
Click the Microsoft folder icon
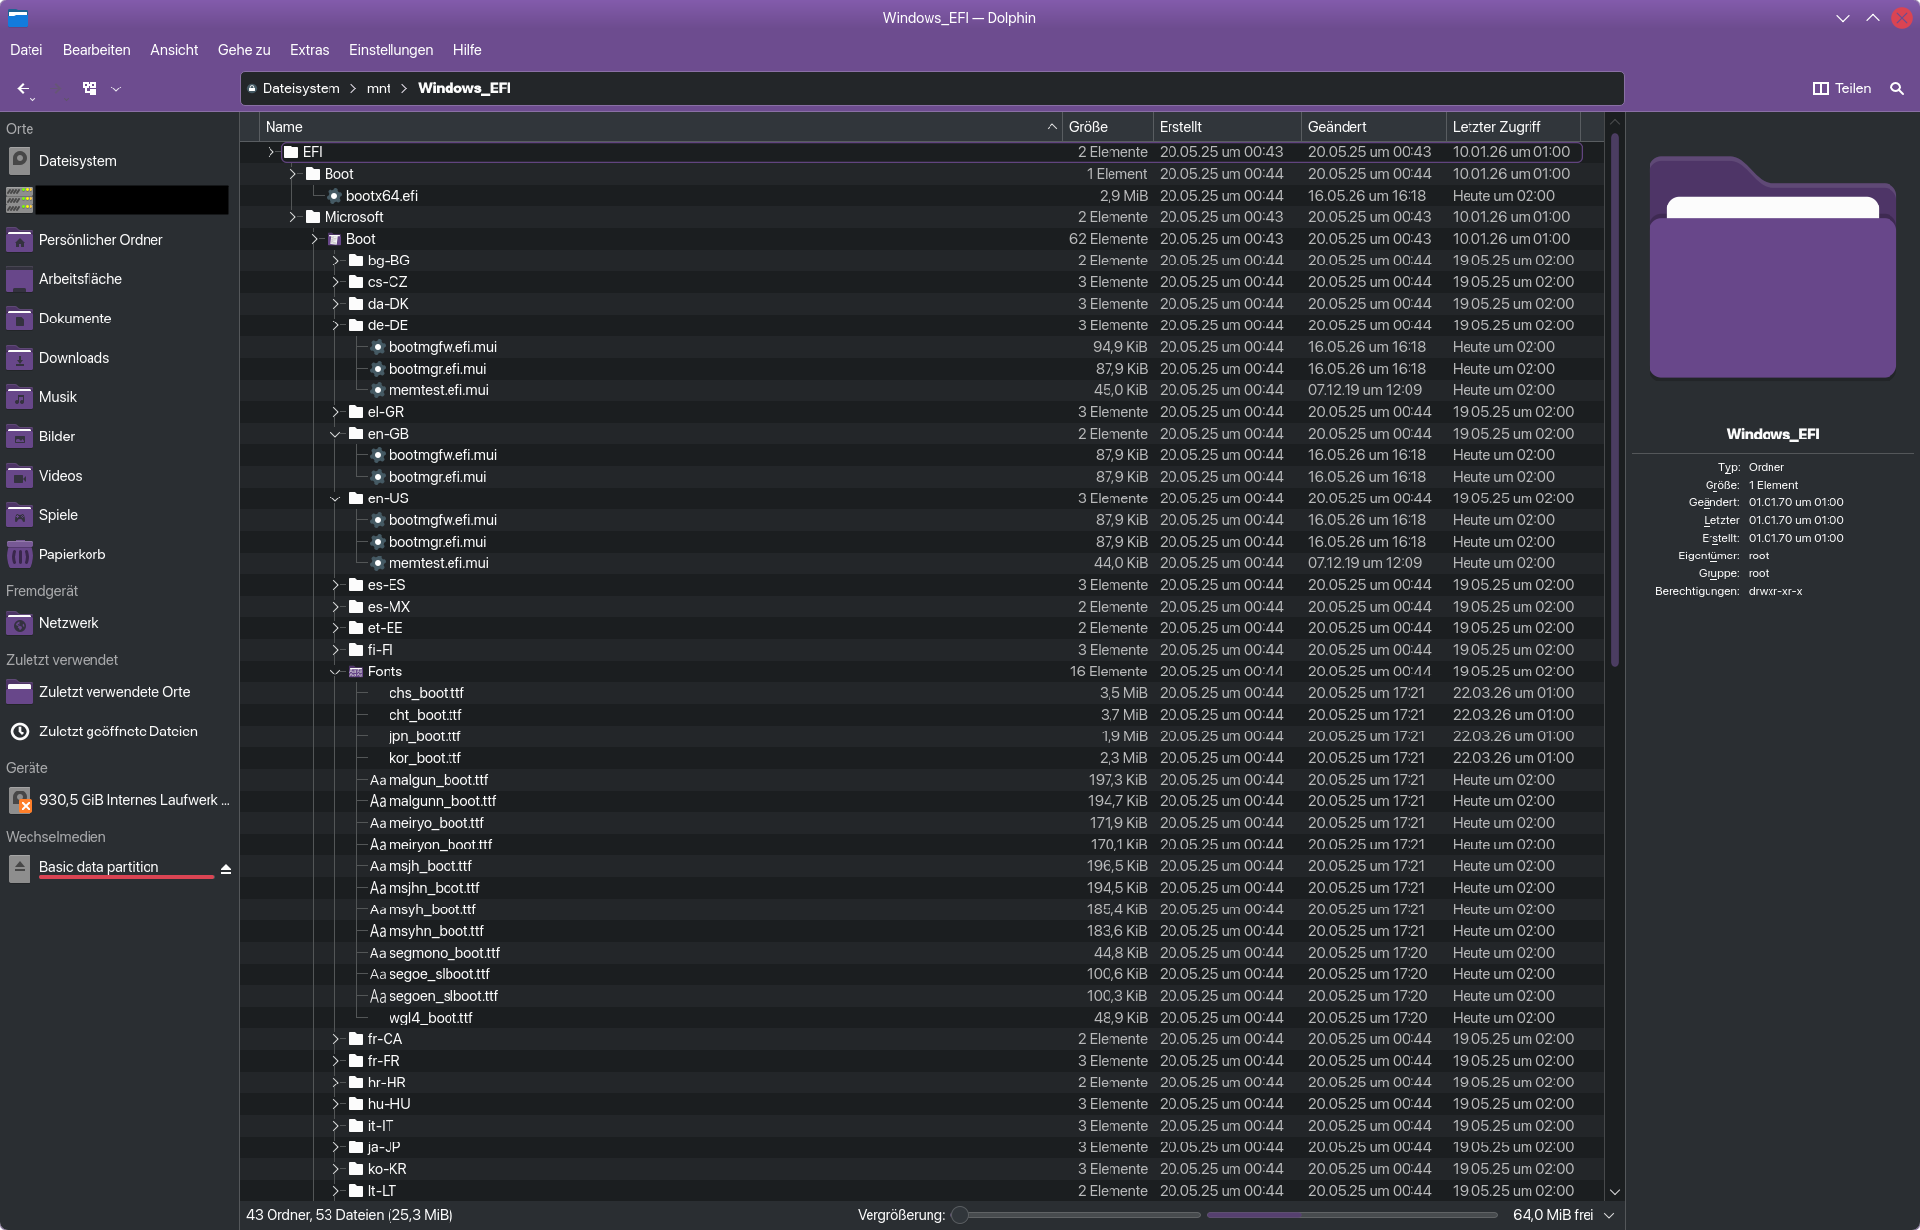point(313,217)
